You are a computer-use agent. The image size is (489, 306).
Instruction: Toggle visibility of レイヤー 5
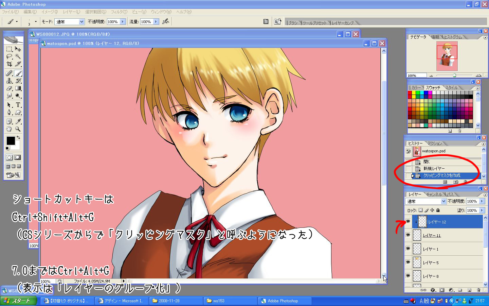[x=408, y=262]
